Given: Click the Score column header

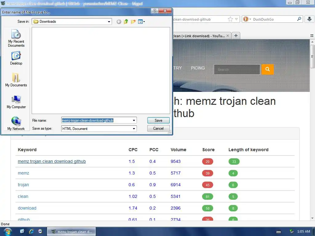Looking at the screenshot, I should point(208,150).
